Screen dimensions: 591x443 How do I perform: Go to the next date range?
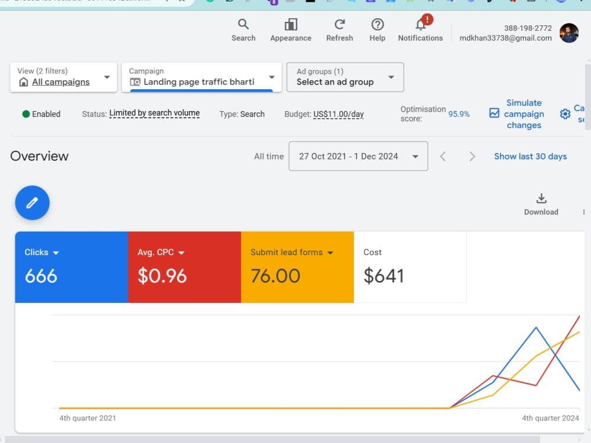click(472, 157)
